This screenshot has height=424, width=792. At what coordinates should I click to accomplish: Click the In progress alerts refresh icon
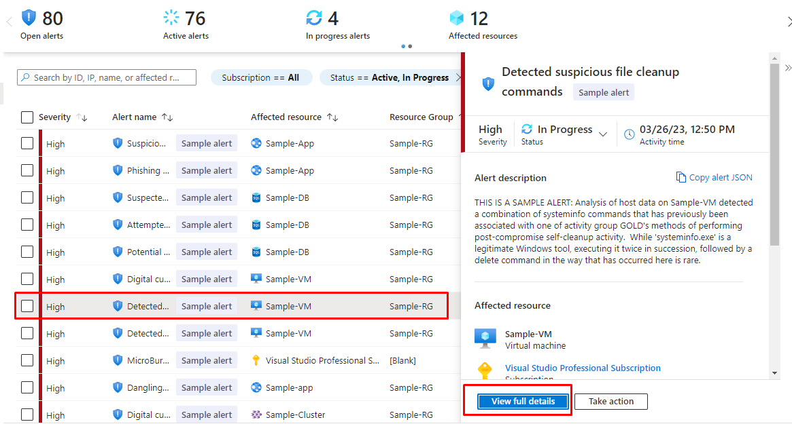(314, 18)
